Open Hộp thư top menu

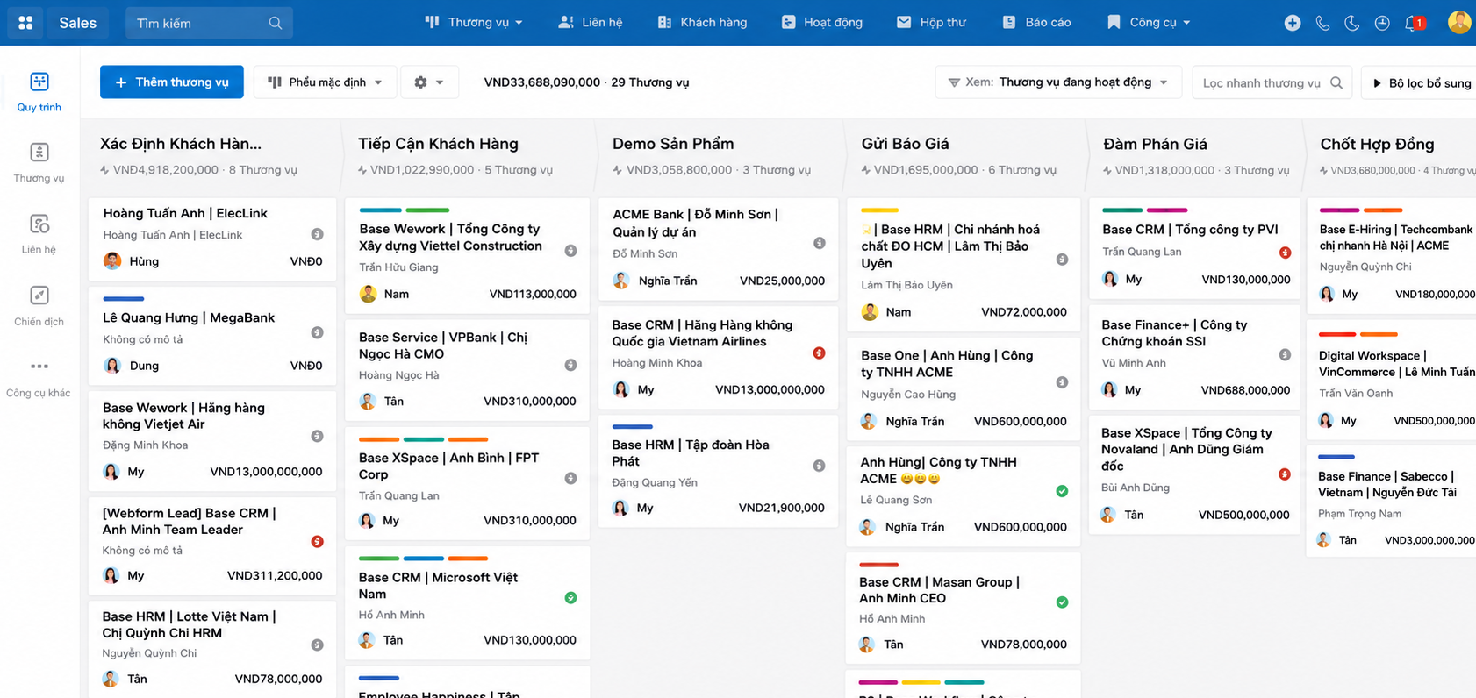[x=931, y=23]
